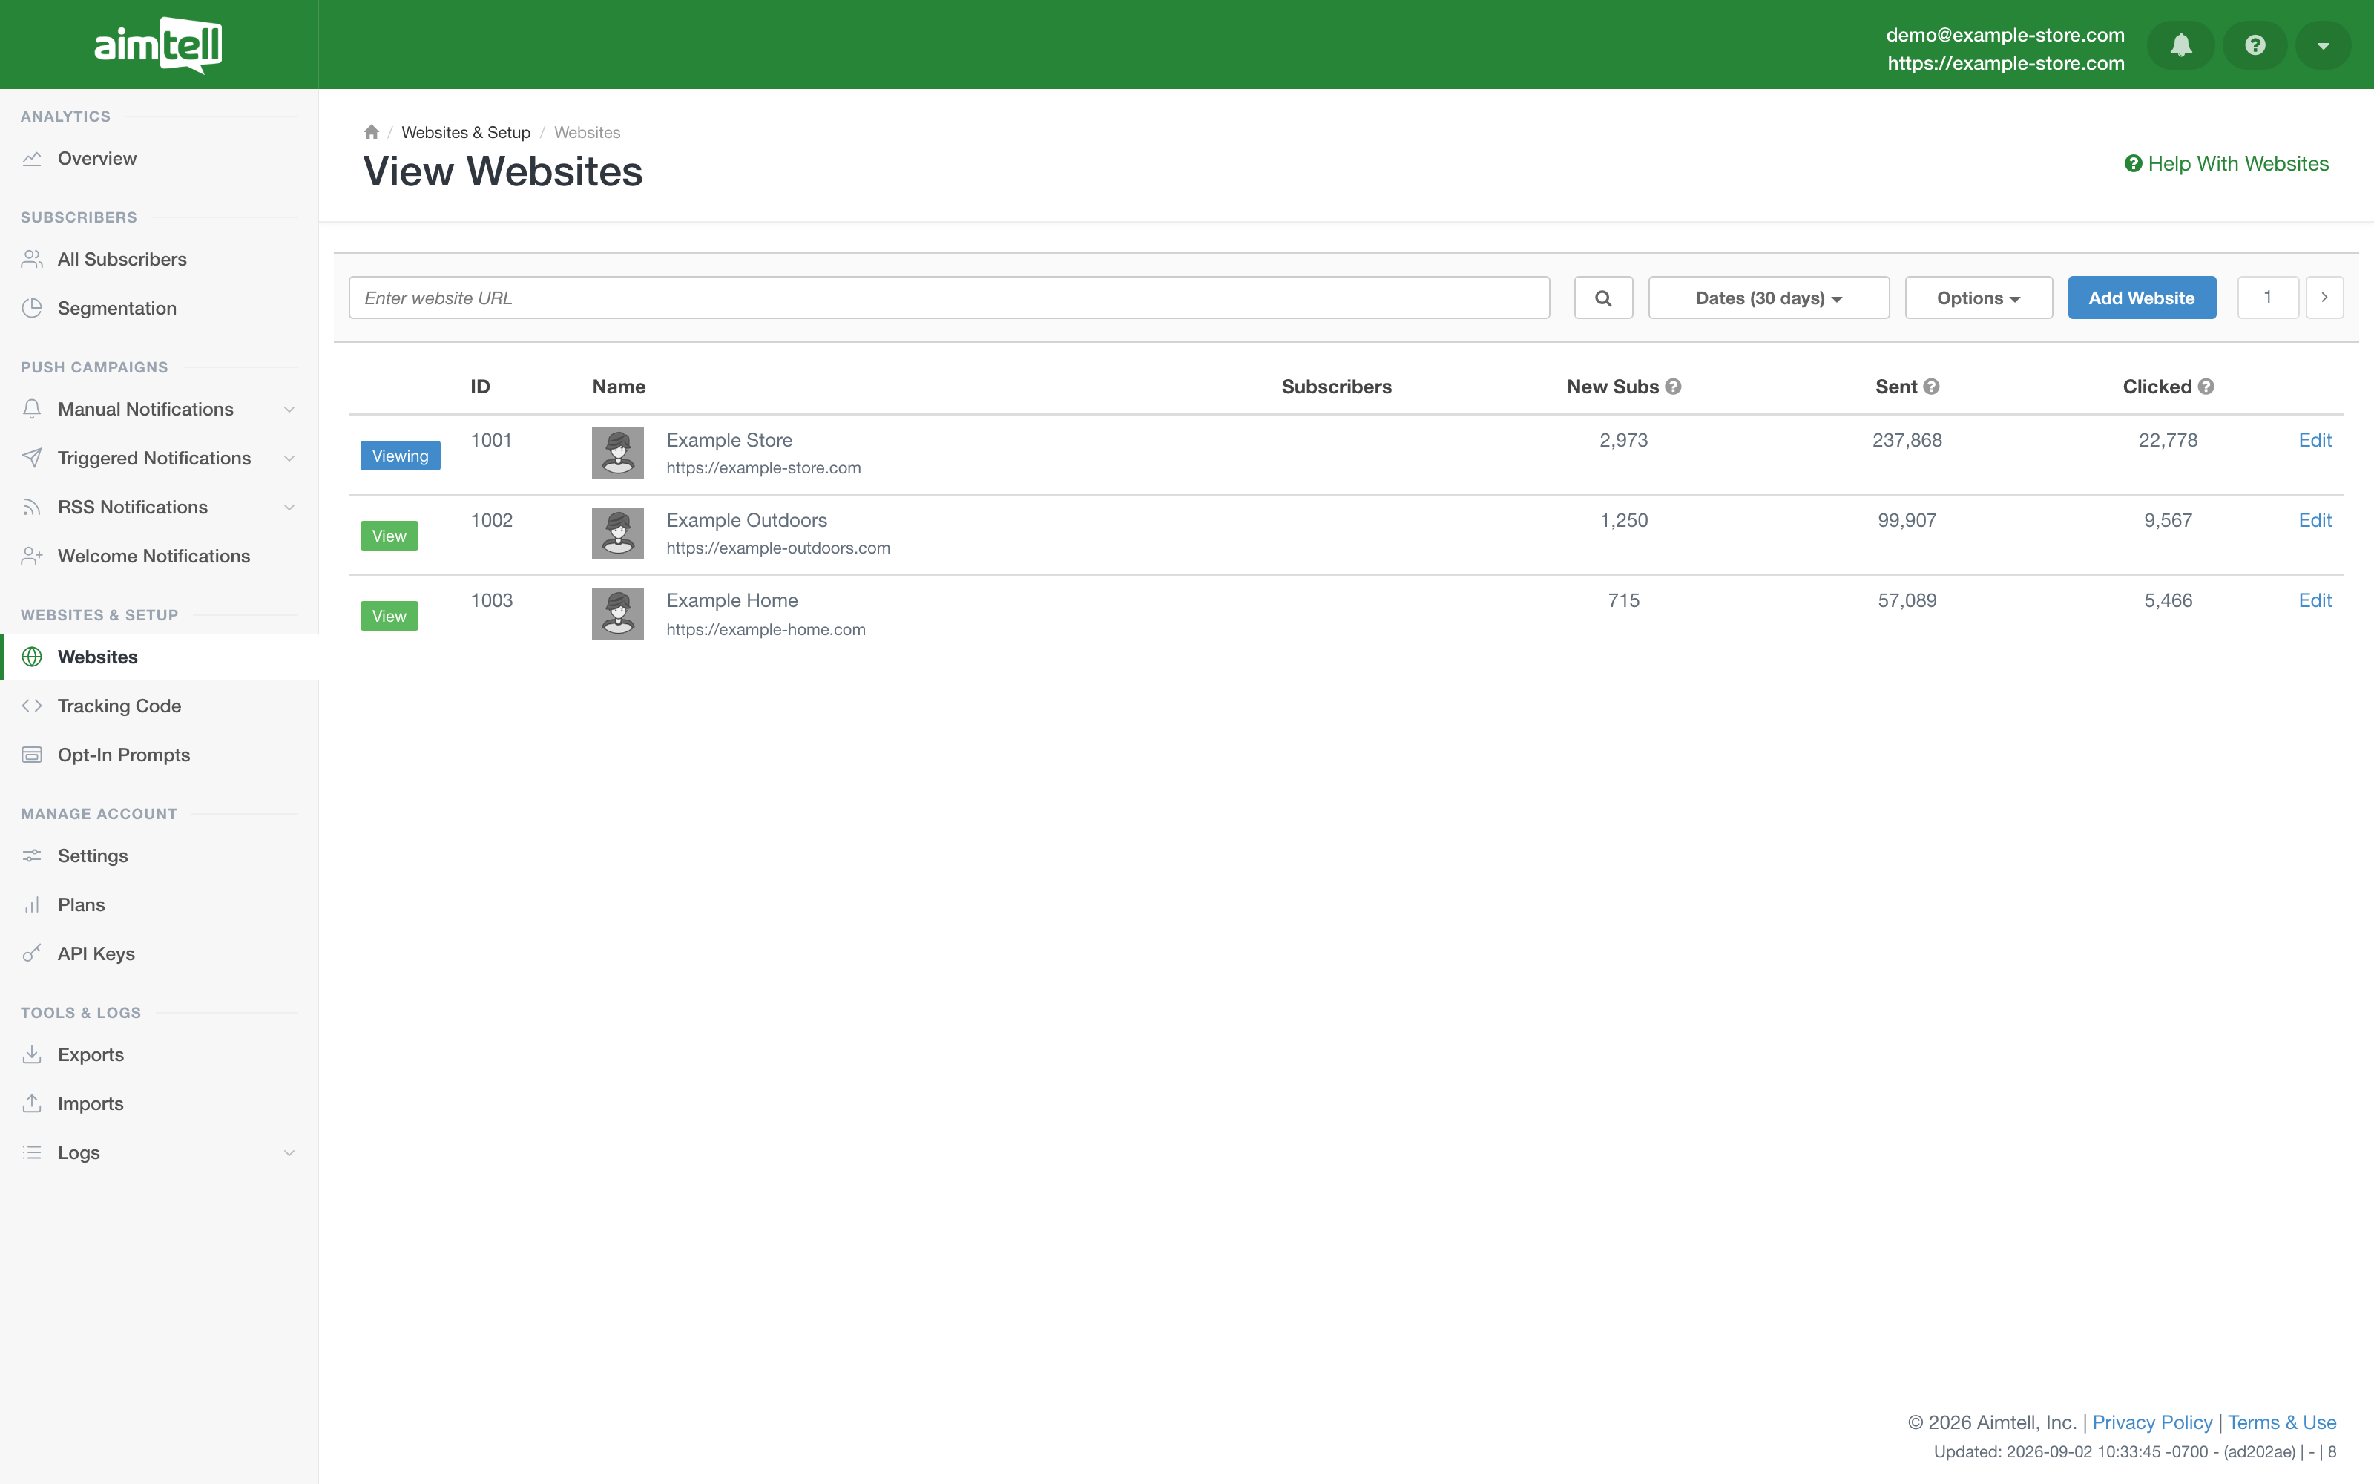Screen dimensions: 2374x1484
Task: Open the Dates (30 days) dropdown
Action: tap(1768, 298)
